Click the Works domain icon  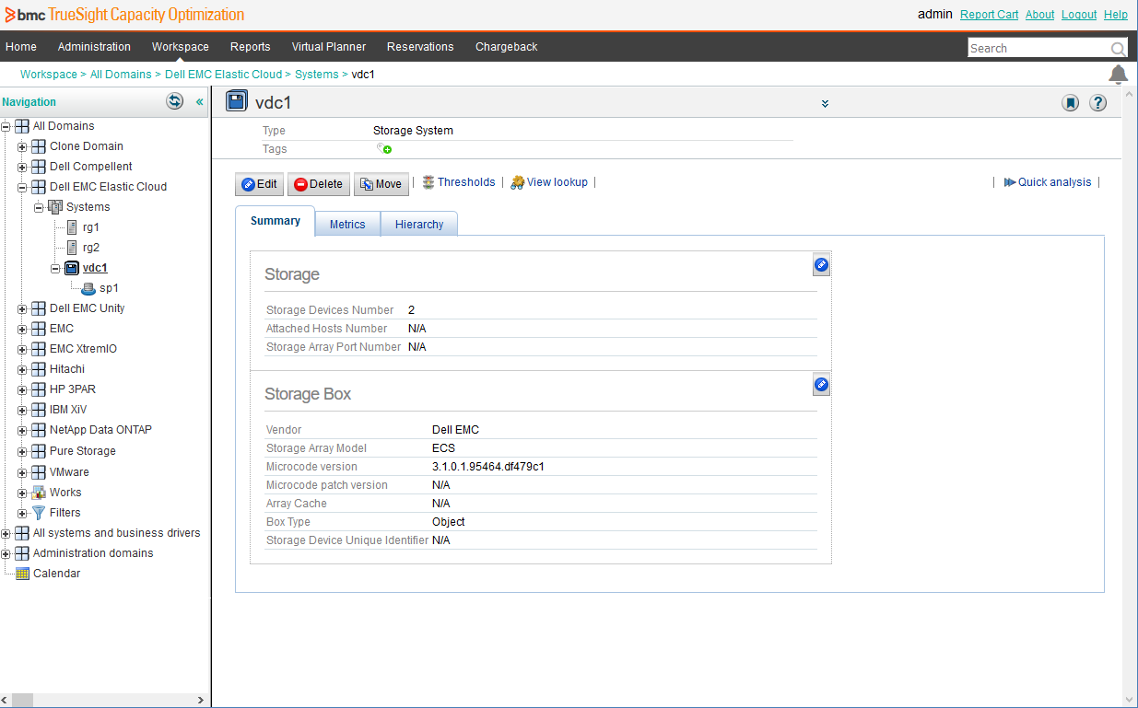point(39,493)
